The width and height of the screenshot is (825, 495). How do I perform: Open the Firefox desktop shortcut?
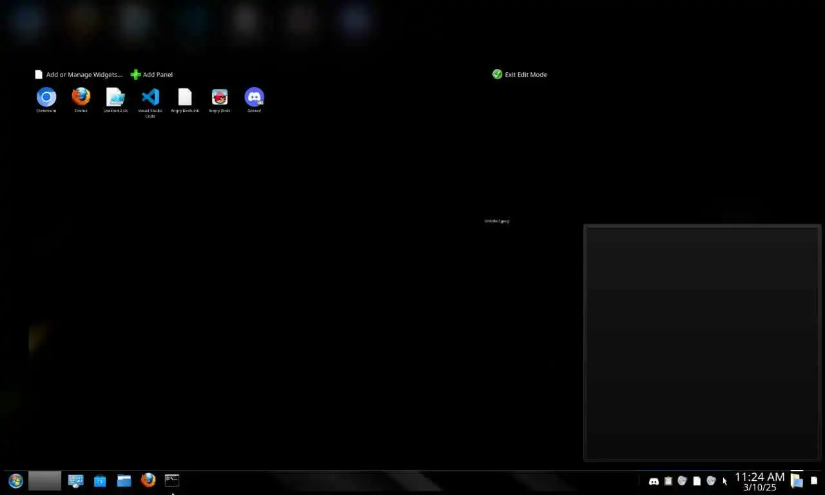[81, 100]
